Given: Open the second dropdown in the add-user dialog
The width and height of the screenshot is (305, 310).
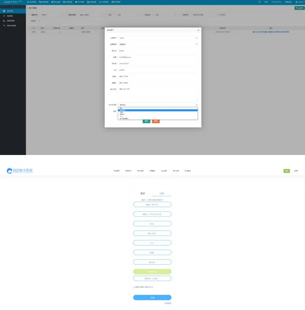Looking at the screenshot, I should pyautogui.click(x=157, y=44).
